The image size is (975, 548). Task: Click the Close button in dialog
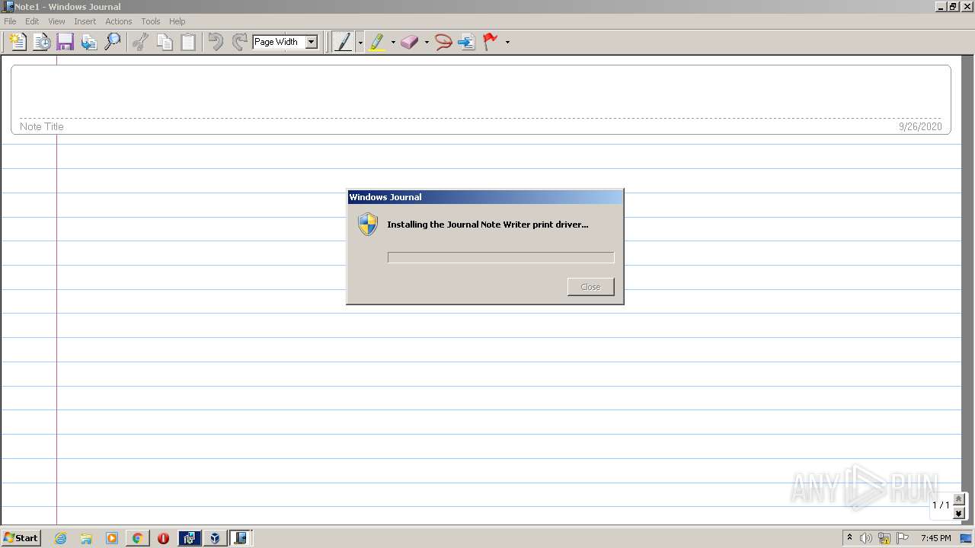click(591, 287)
